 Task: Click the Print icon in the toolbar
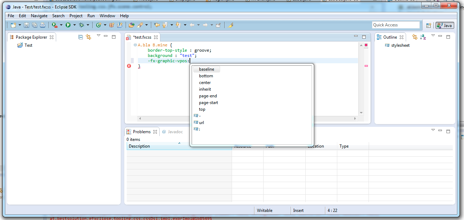[x=42, y=25]
